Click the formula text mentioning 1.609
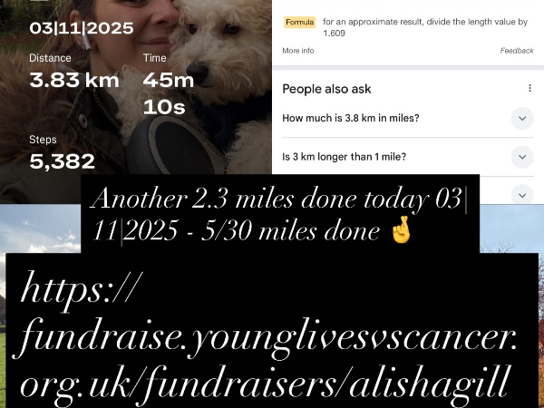The image size is (544, 408). tap(425, 27)
